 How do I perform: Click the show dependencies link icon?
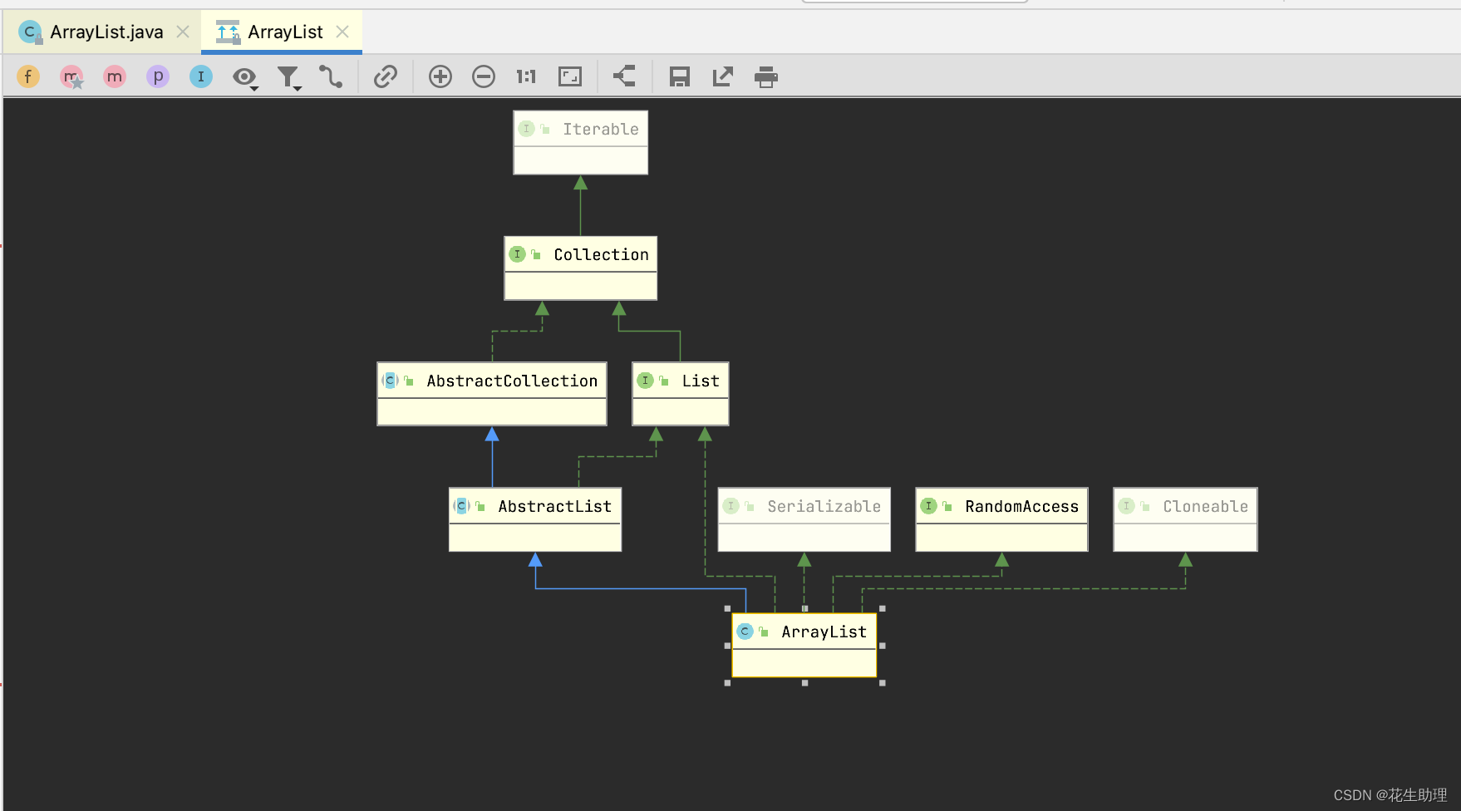(386, 77)
